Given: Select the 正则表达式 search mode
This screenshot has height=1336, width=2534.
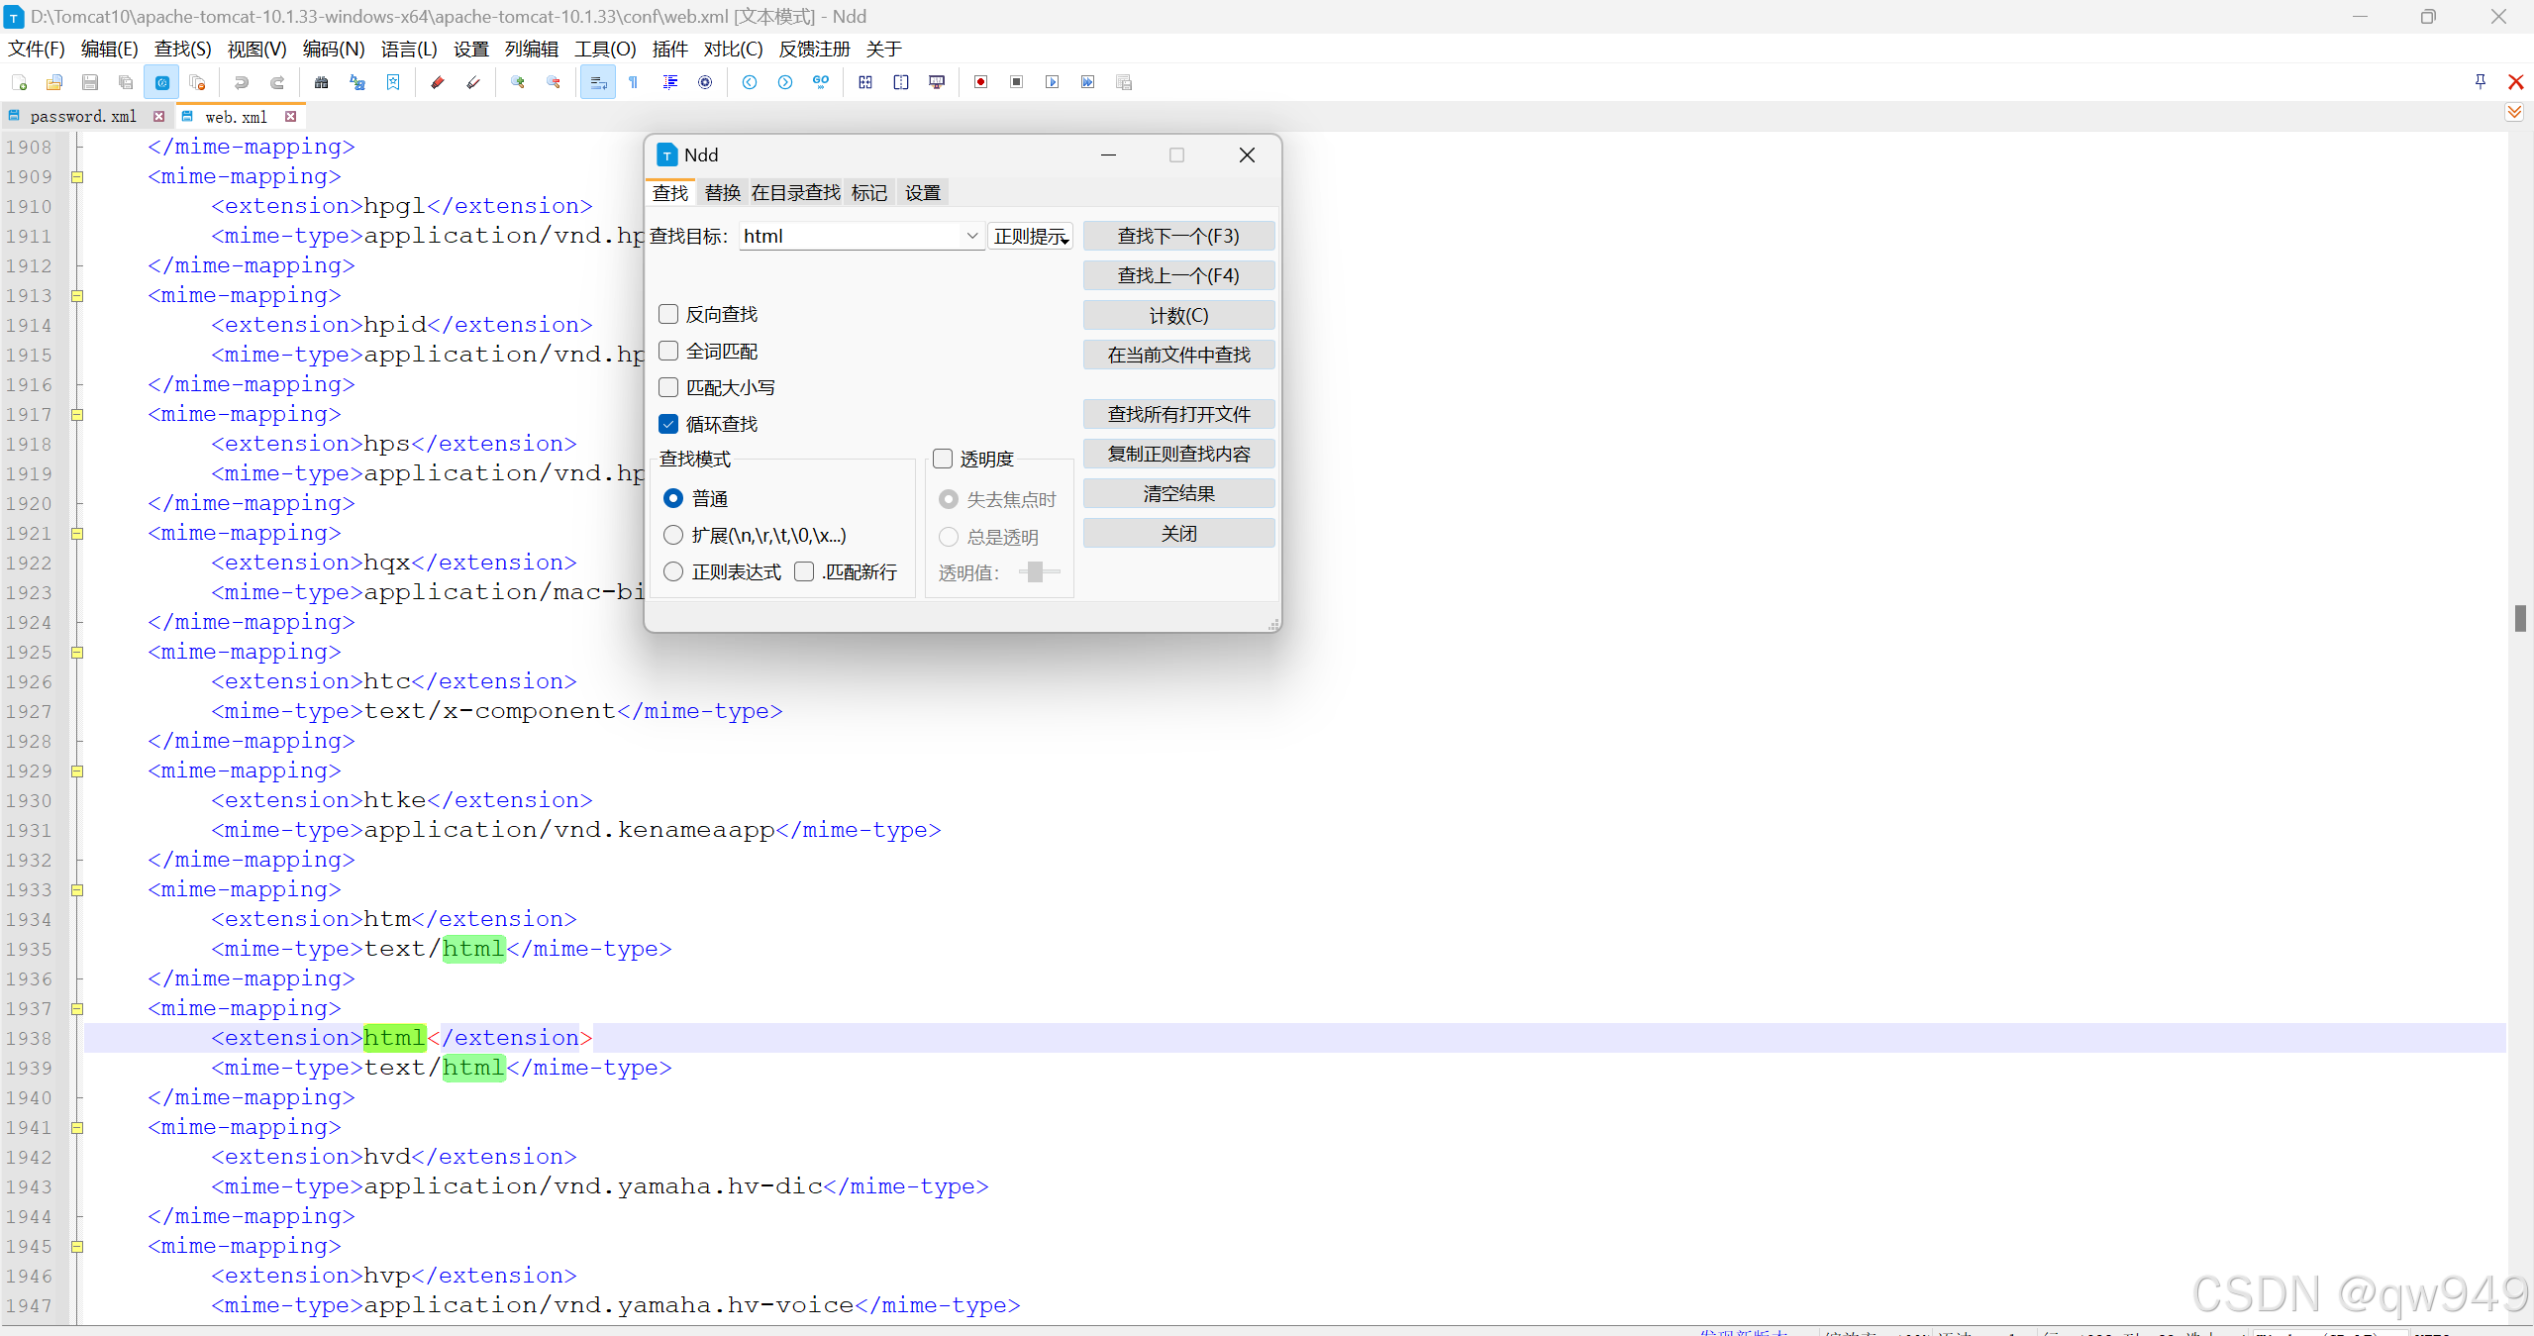Looking at the screenshot, I should [x=673, y=571].
